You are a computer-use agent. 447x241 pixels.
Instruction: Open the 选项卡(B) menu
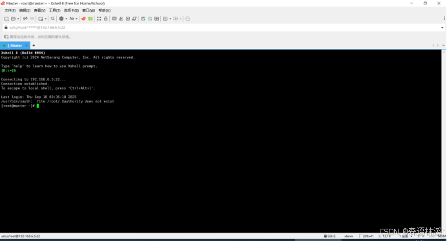coord(71,10)
